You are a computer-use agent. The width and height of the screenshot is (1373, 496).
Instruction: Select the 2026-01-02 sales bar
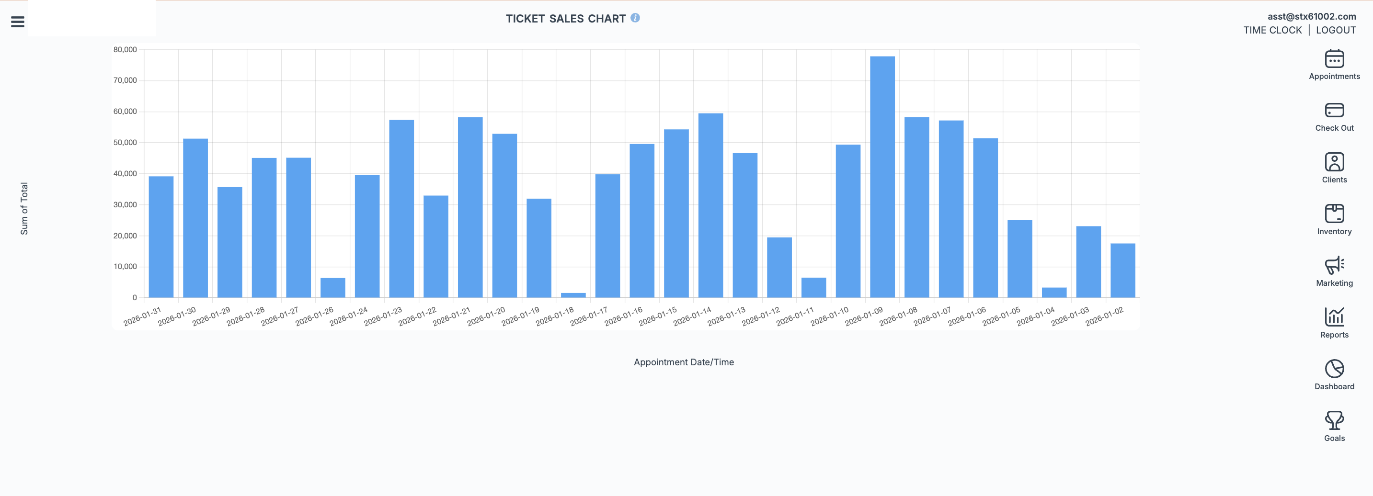point(1122,271)
